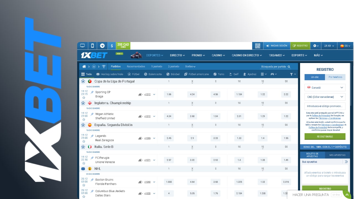Viewport: 354px width, 199px height.
Task: Open the Canadá country dropdown
Action: (325, 87)
